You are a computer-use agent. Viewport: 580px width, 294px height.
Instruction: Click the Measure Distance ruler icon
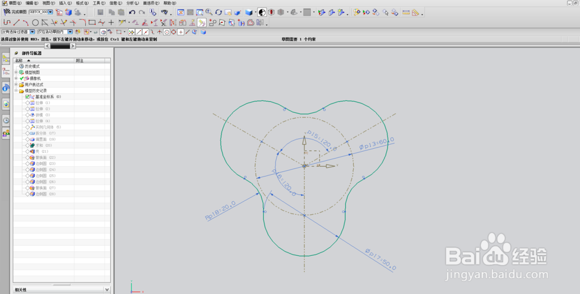(406, 12)
